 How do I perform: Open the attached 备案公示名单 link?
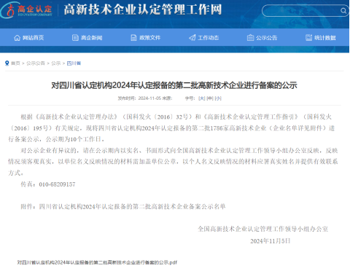(132, 207)
